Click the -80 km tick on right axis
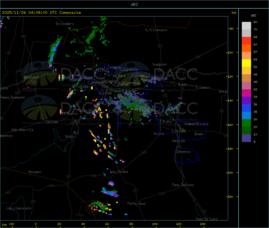The image size is (269, 228). coord(231,28)
